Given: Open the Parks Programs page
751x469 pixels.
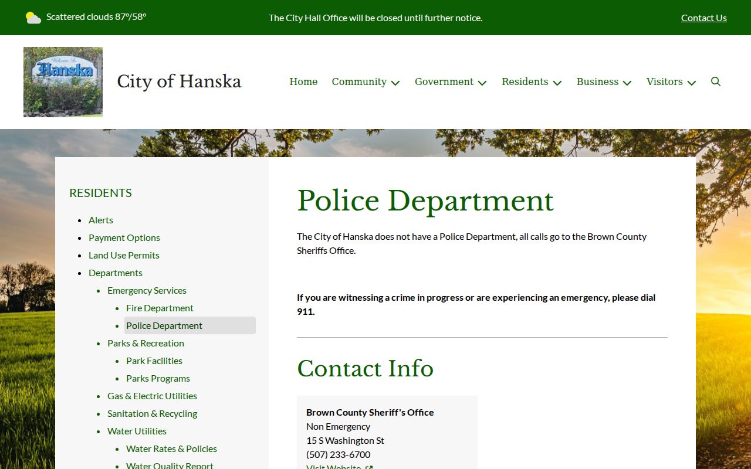Looking at the screenshot, I should [158, 378].
